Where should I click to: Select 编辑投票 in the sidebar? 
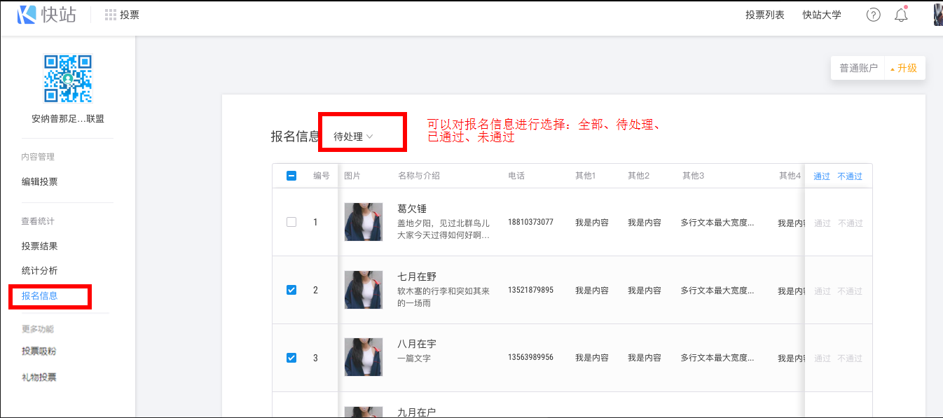[x=40, y=182]
